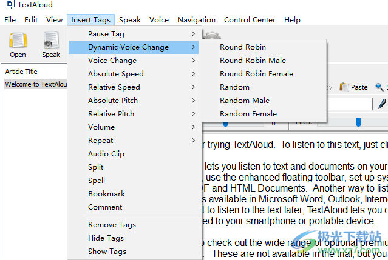Image resolution: width=388 pixels, height=260 pixels.
Task: Select Remove Tags
Action: (134, 225)
